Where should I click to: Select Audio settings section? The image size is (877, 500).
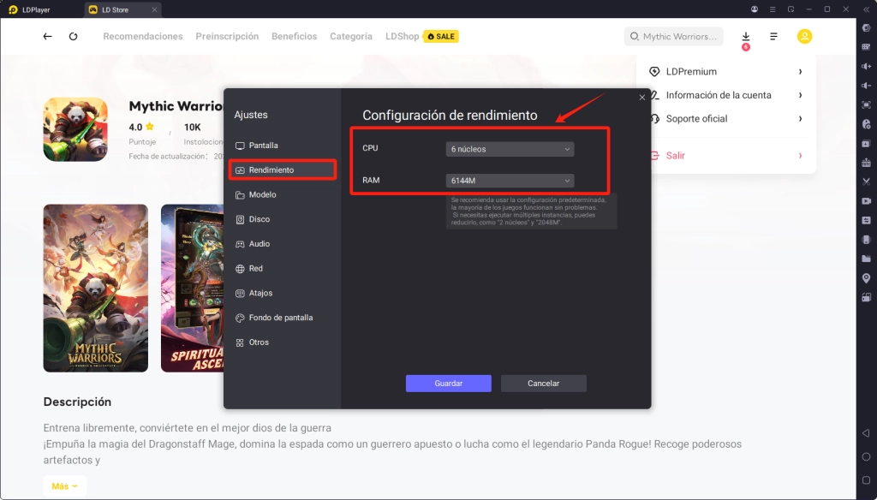tap(283, 244)
